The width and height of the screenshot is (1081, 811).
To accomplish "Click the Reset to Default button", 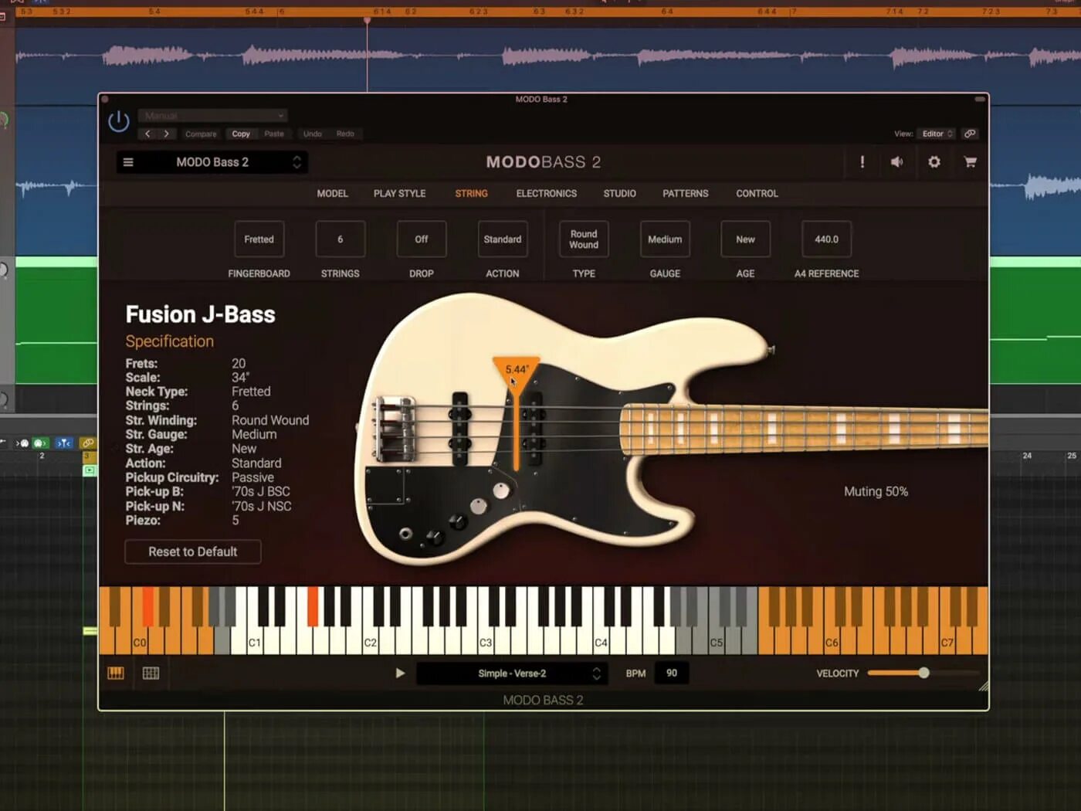I will 192,551.
